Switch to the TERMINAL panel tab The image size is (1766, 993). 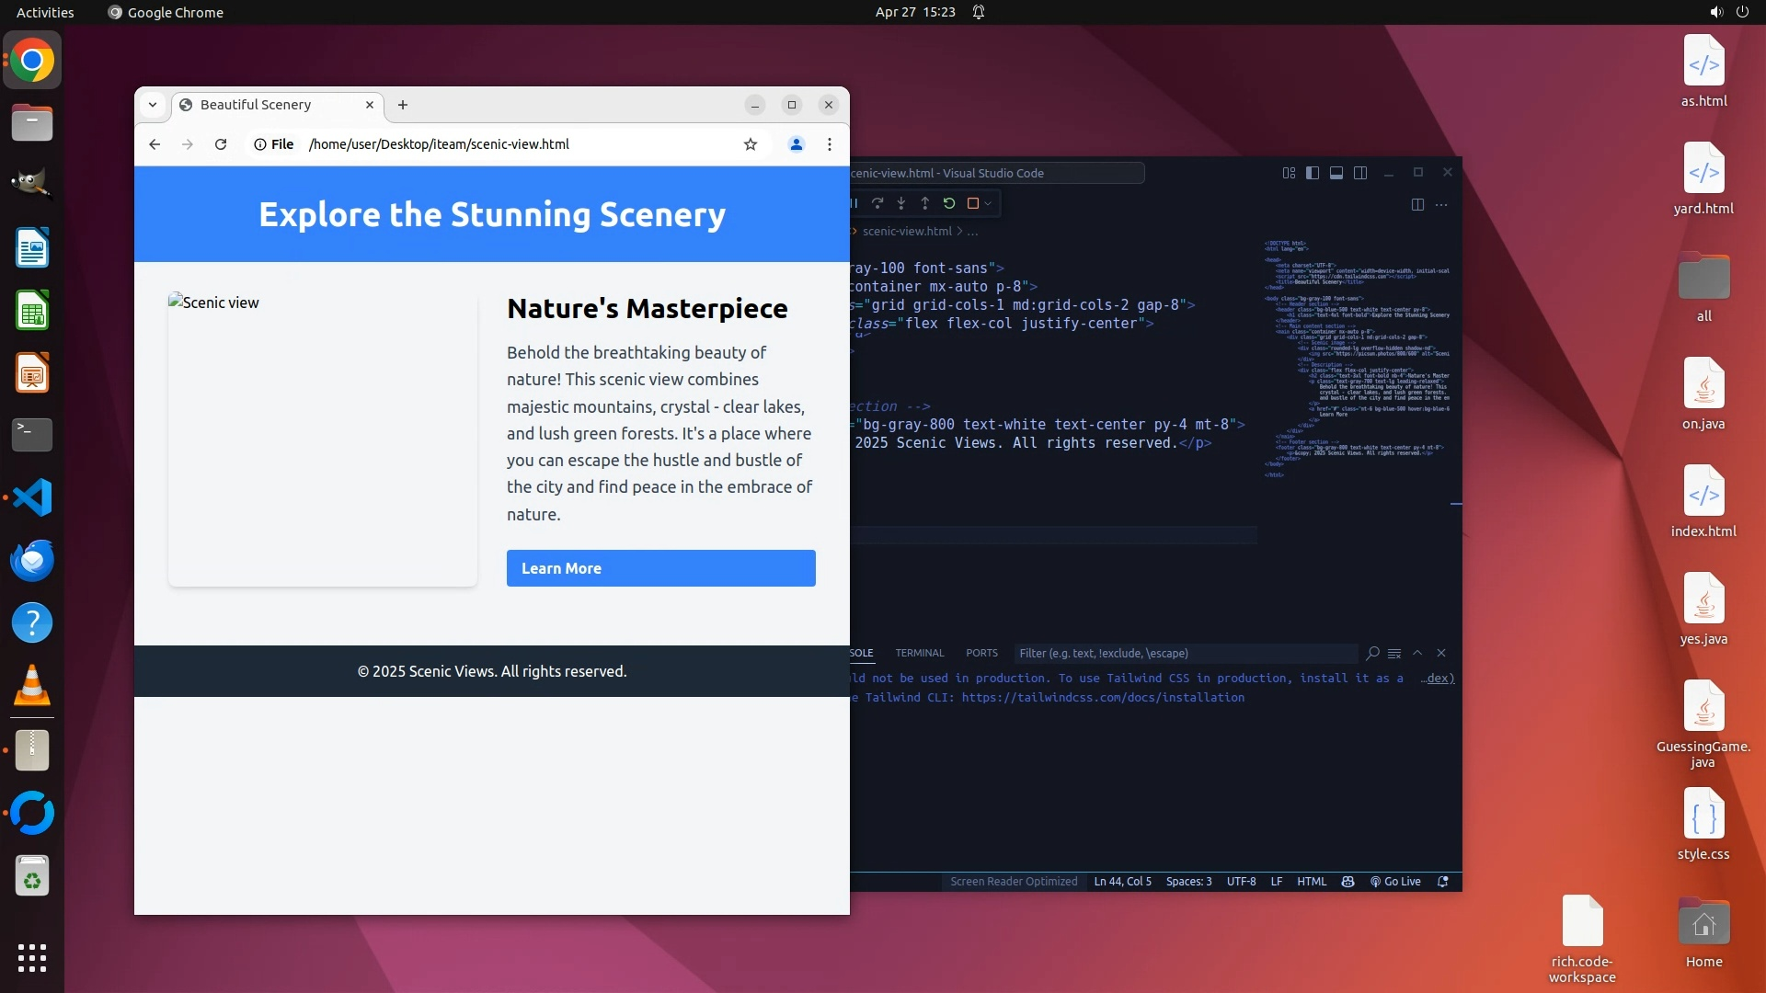point(920,653)
